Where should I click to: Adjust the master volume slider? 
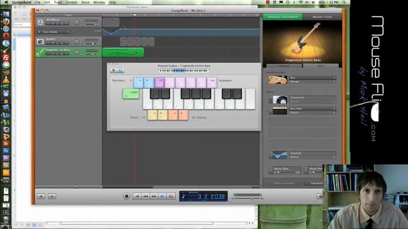247,198
